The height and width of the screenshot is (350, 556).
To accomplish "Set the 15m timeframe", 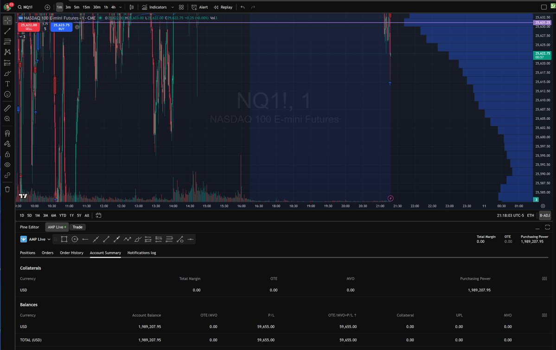I will [x=86, y=7].
